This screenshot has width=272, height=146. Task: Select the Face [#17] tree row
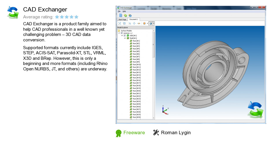click(135, 83)
